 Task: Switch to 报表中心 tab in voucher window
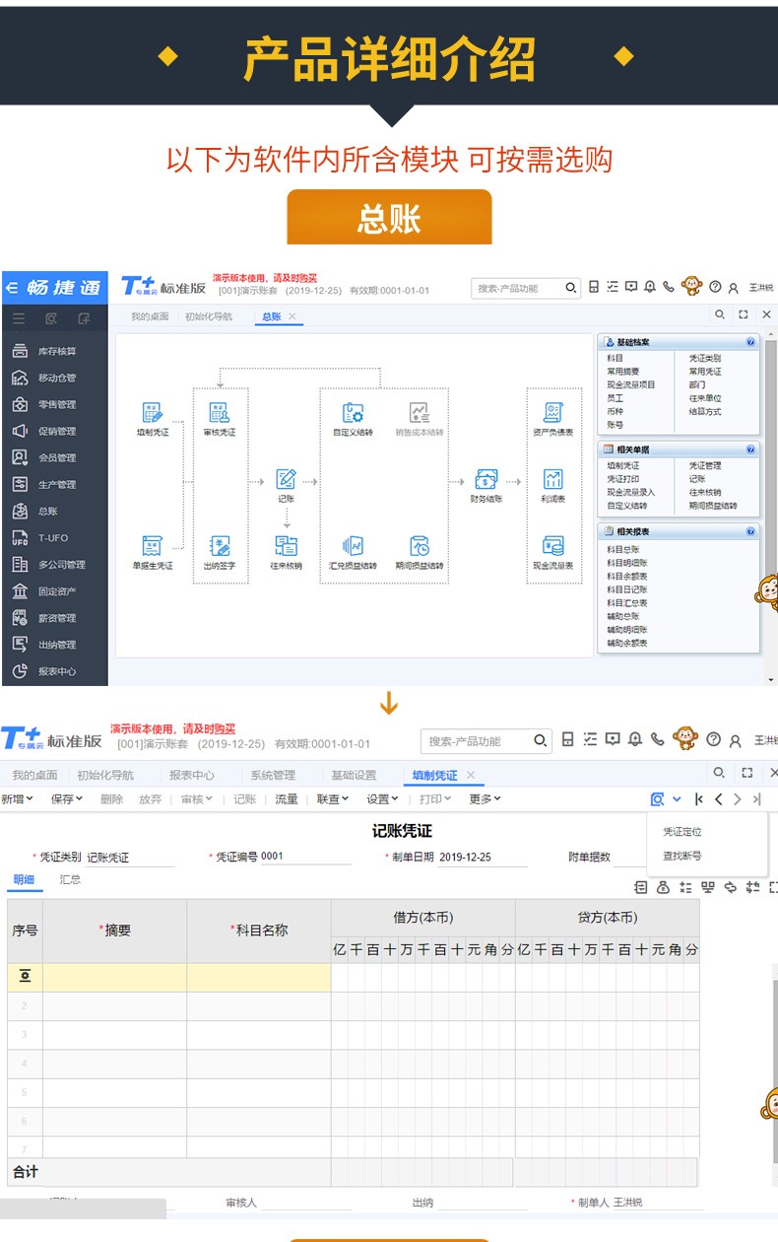(191, 775)
